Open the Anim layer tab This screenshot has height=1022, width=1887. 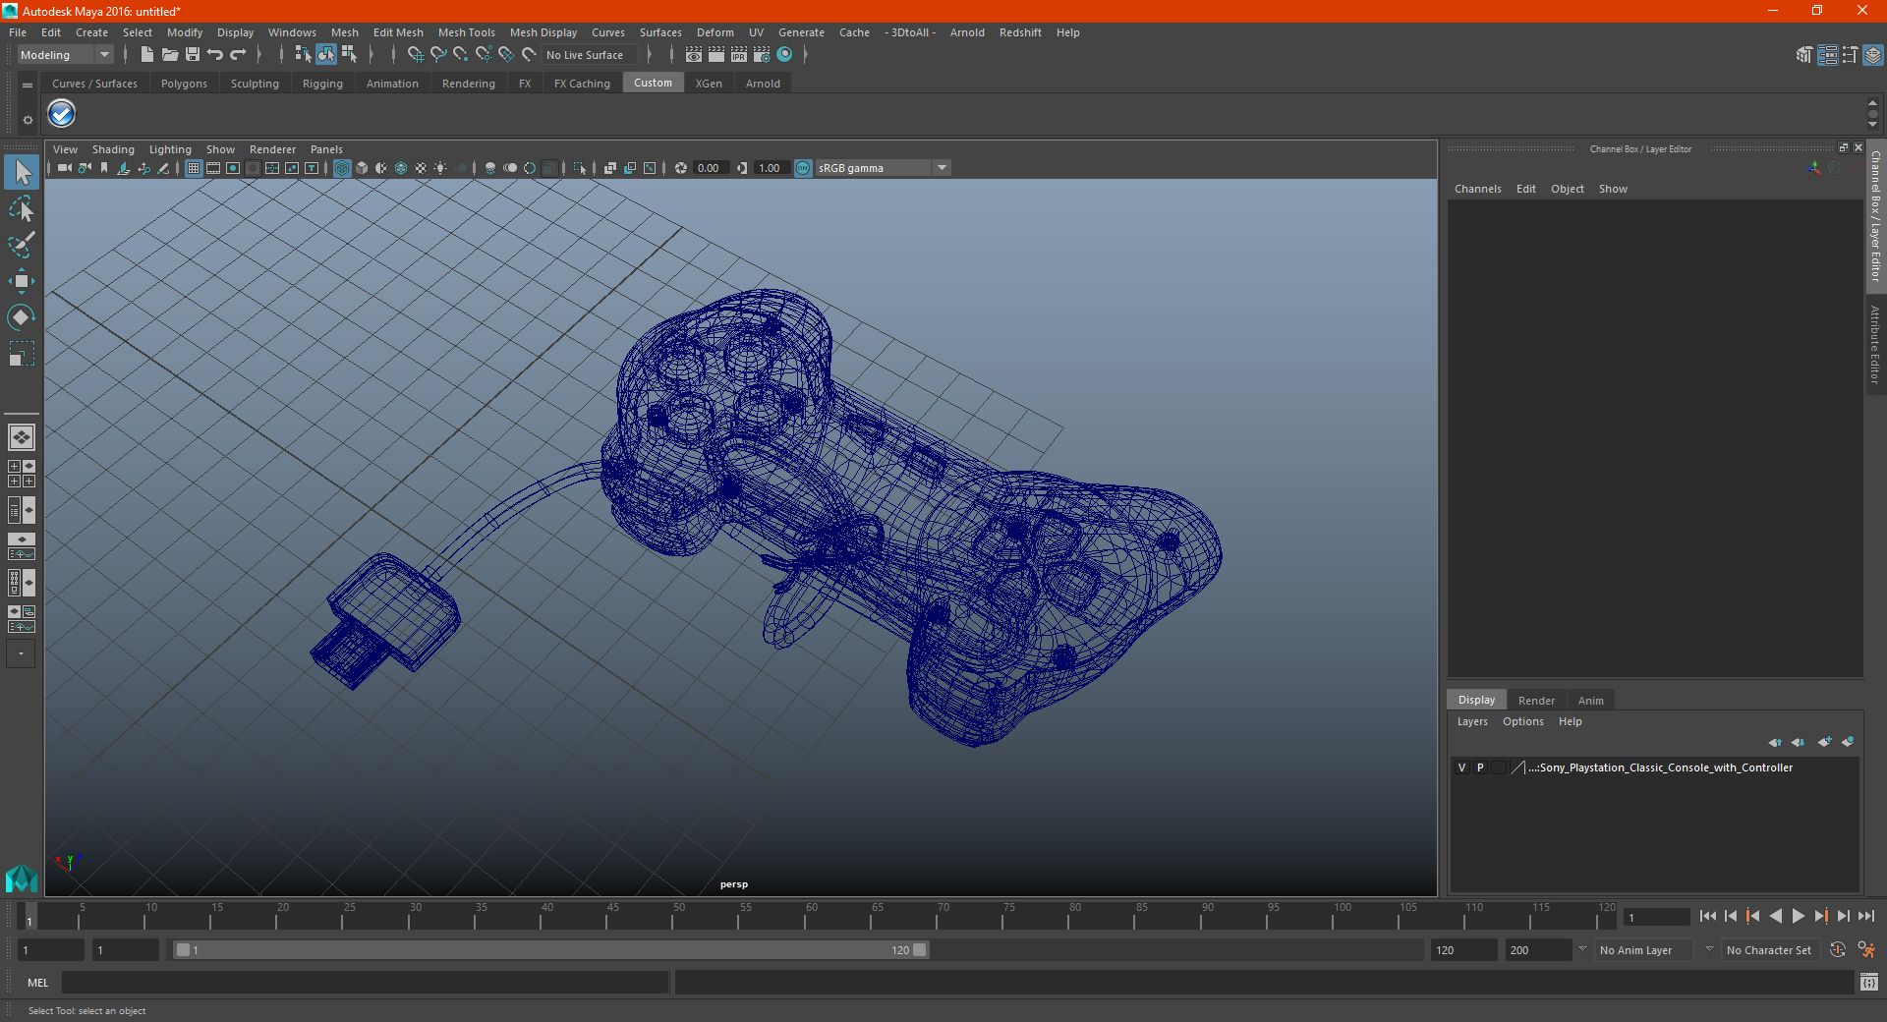(x=1590, y=701)
